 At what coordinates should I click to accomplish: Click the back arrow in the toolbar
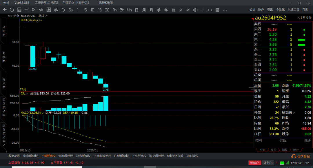point(5,10)
